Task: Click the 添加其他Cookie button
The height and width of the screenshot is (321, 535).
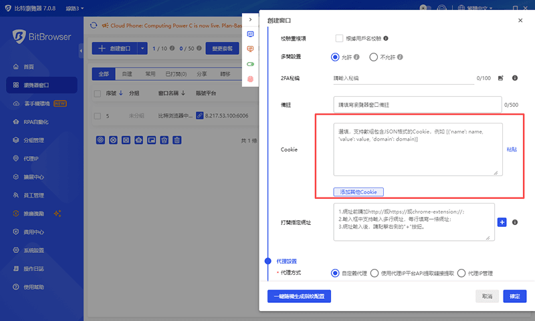Action: (359, 192)
